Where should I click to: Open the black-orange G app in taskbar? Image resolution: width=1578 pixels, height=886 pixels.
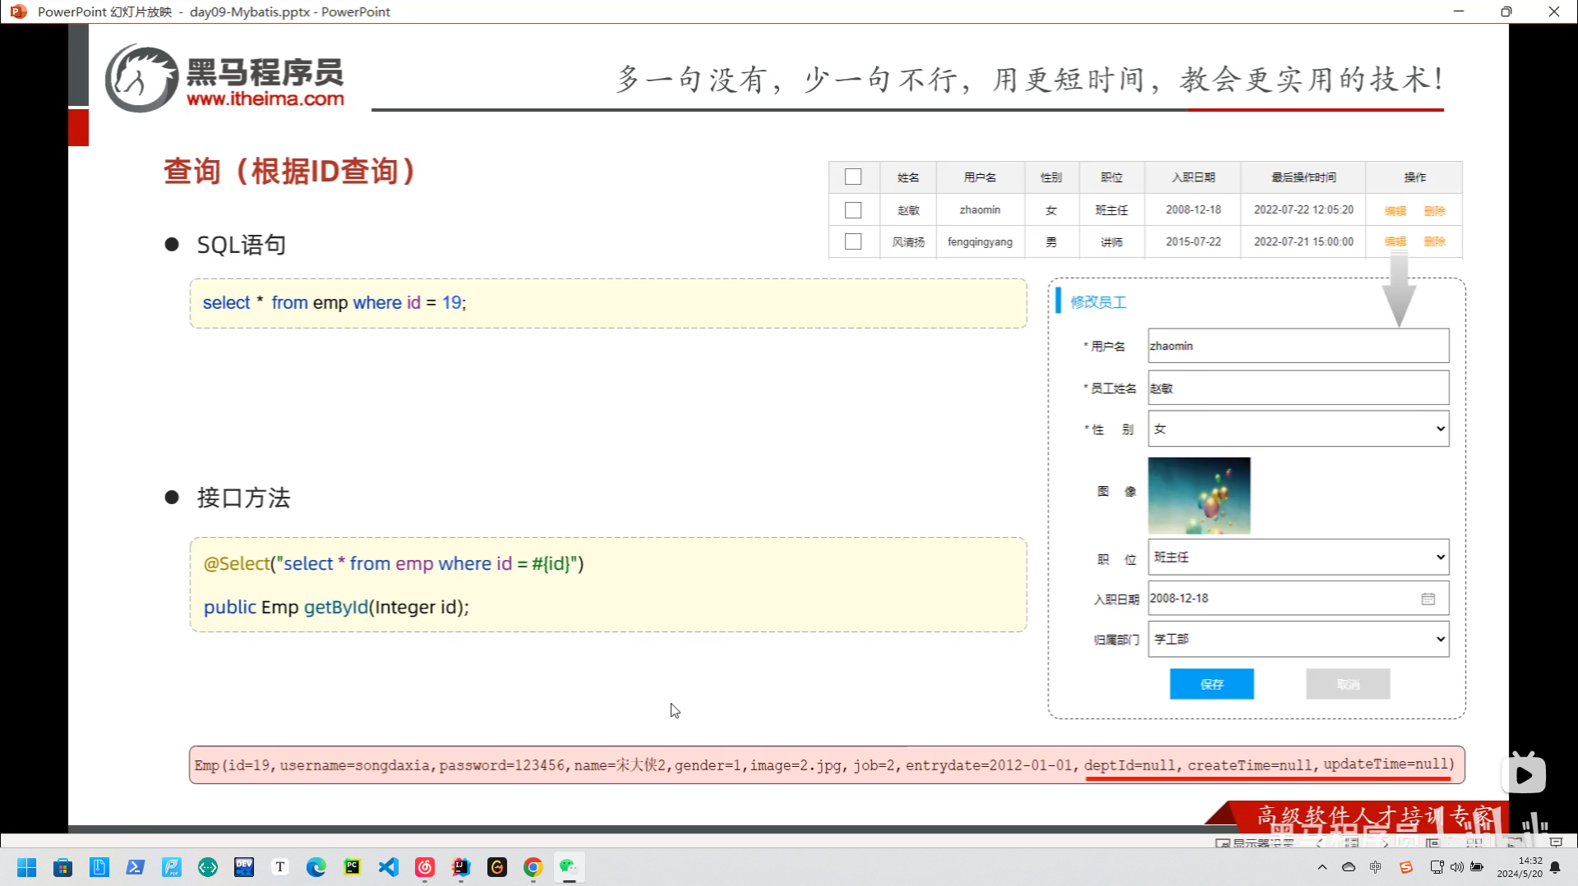496,867
